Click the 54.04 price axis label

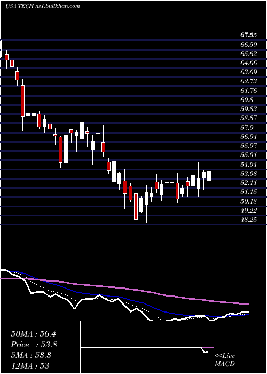coord(249,164)
